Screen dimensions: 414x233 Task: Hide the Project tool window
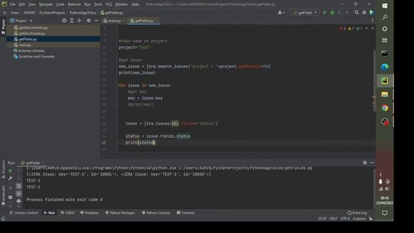pyautogui.click(x=96, y=21)
